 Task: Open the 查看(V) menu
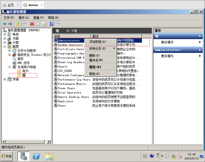tap(38, 18)
